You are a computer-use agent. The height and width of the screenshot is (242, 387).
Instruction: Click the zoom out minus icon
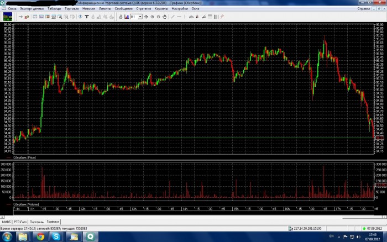point(159,17)
